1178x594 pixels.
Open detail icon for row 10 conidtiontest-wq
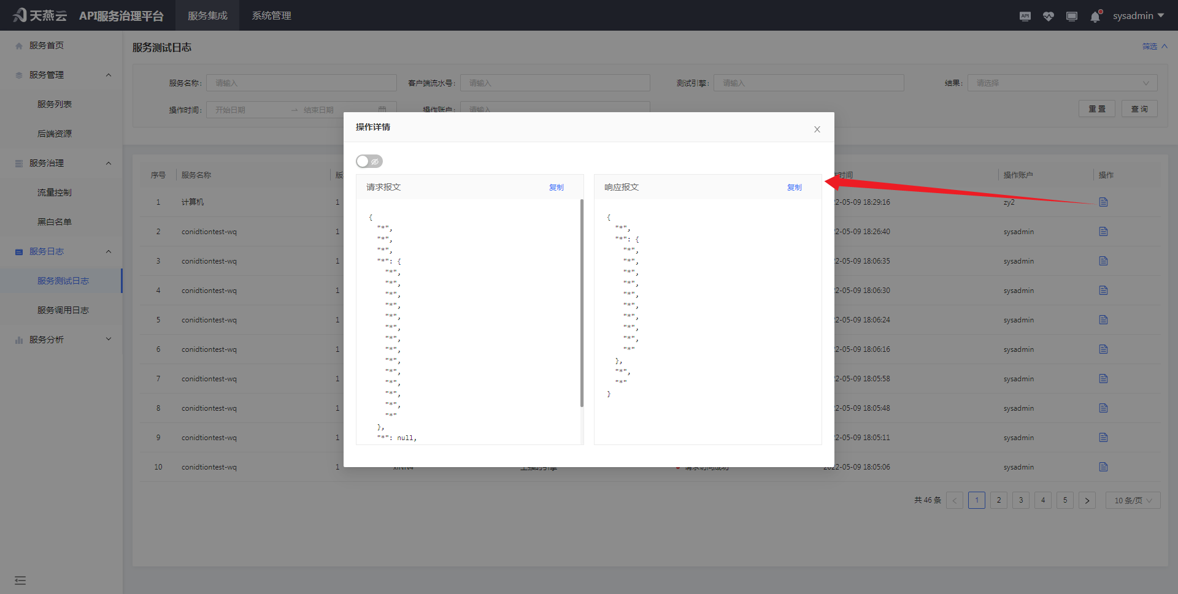1103,466
